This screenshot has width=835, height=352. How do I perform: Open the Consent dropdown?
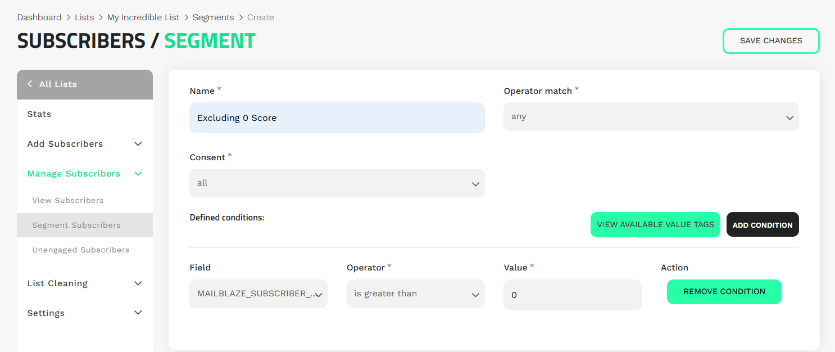click(x=337, y=183)
